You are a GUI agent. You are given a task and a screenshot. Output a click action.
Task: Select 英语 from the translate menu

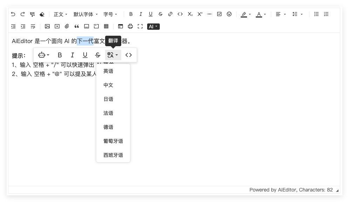pos(108,71)
